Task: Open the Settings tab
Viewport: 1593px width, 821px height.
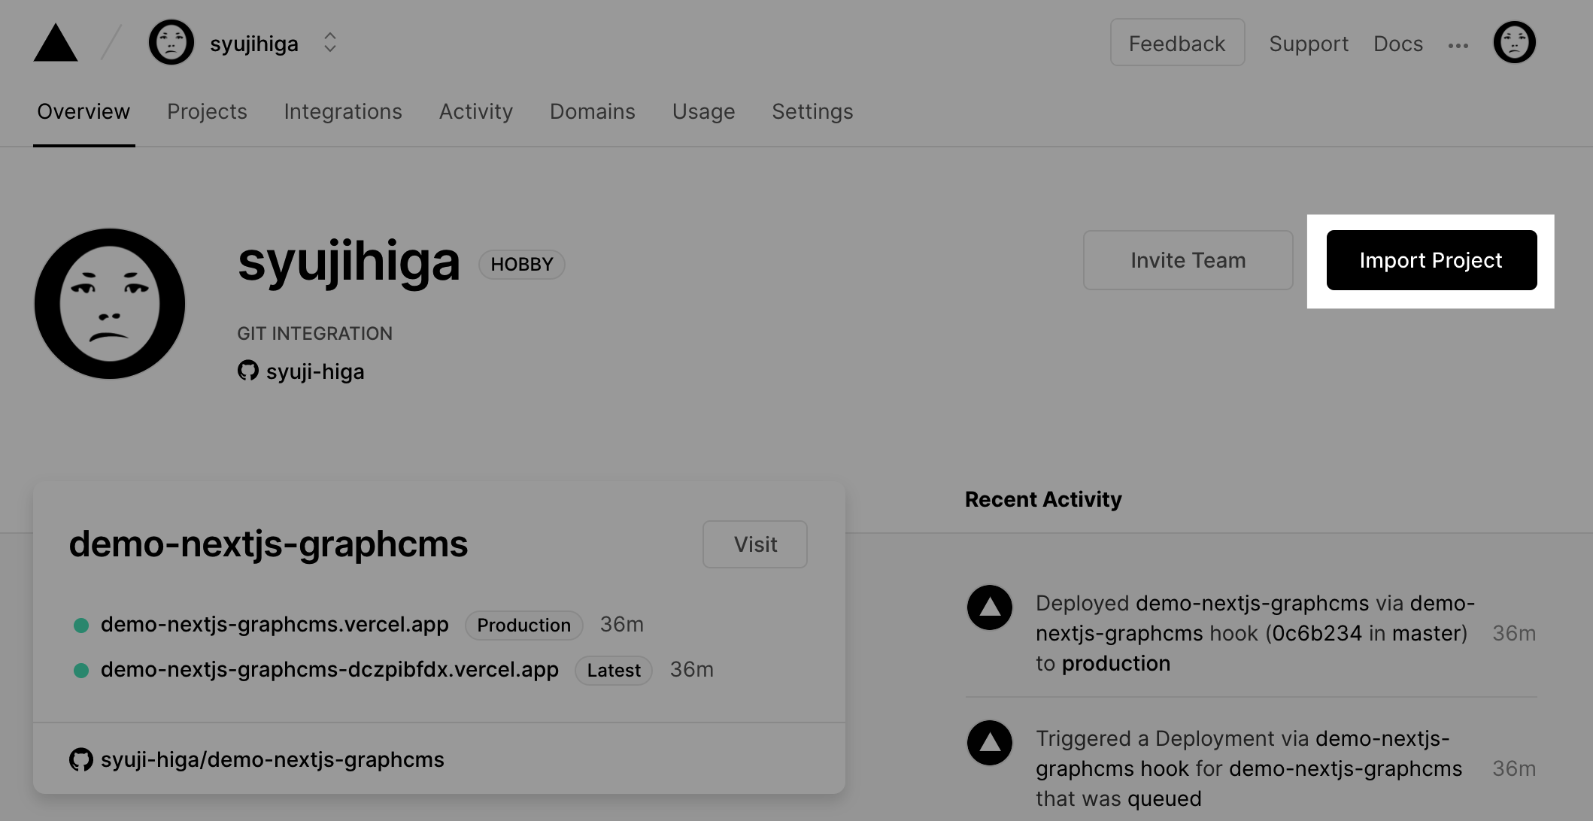Action: click(x=812, y=111)
